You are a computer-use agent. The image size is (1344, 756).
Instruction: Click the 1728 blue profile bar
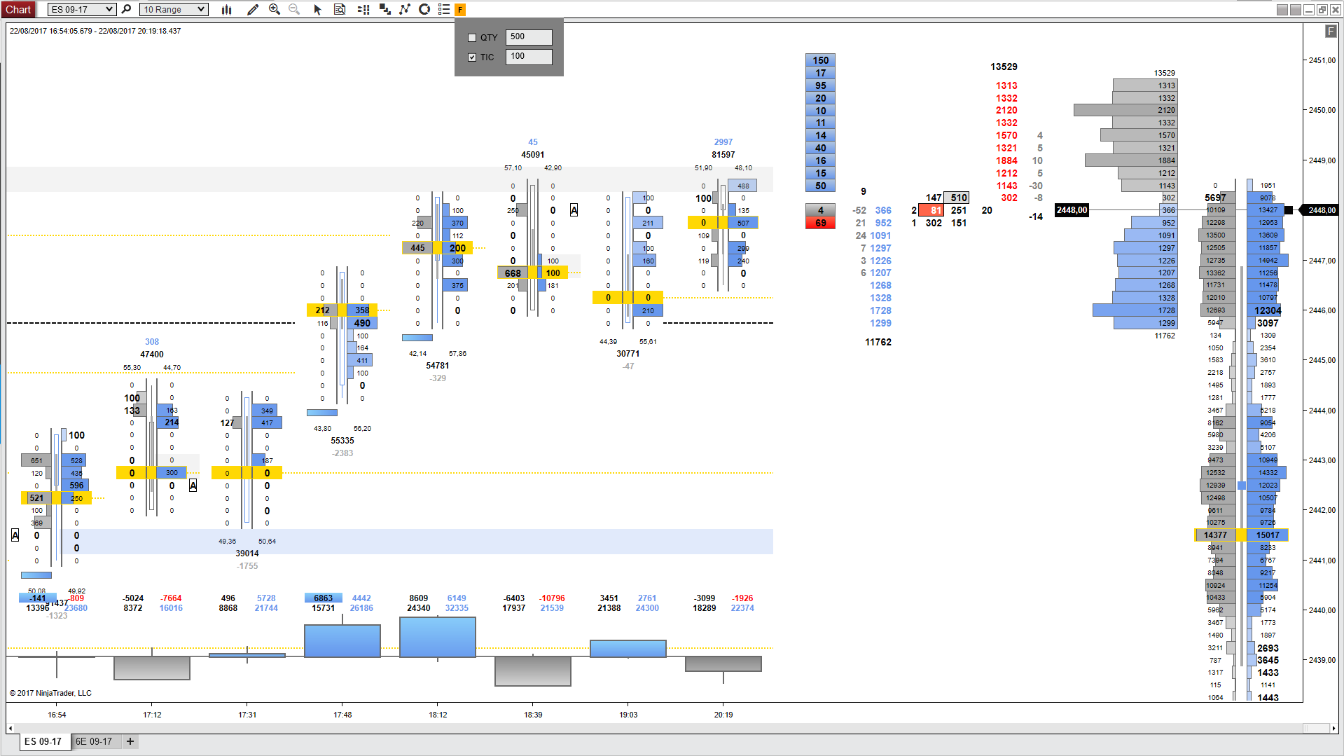click(x=1135, y=310)
